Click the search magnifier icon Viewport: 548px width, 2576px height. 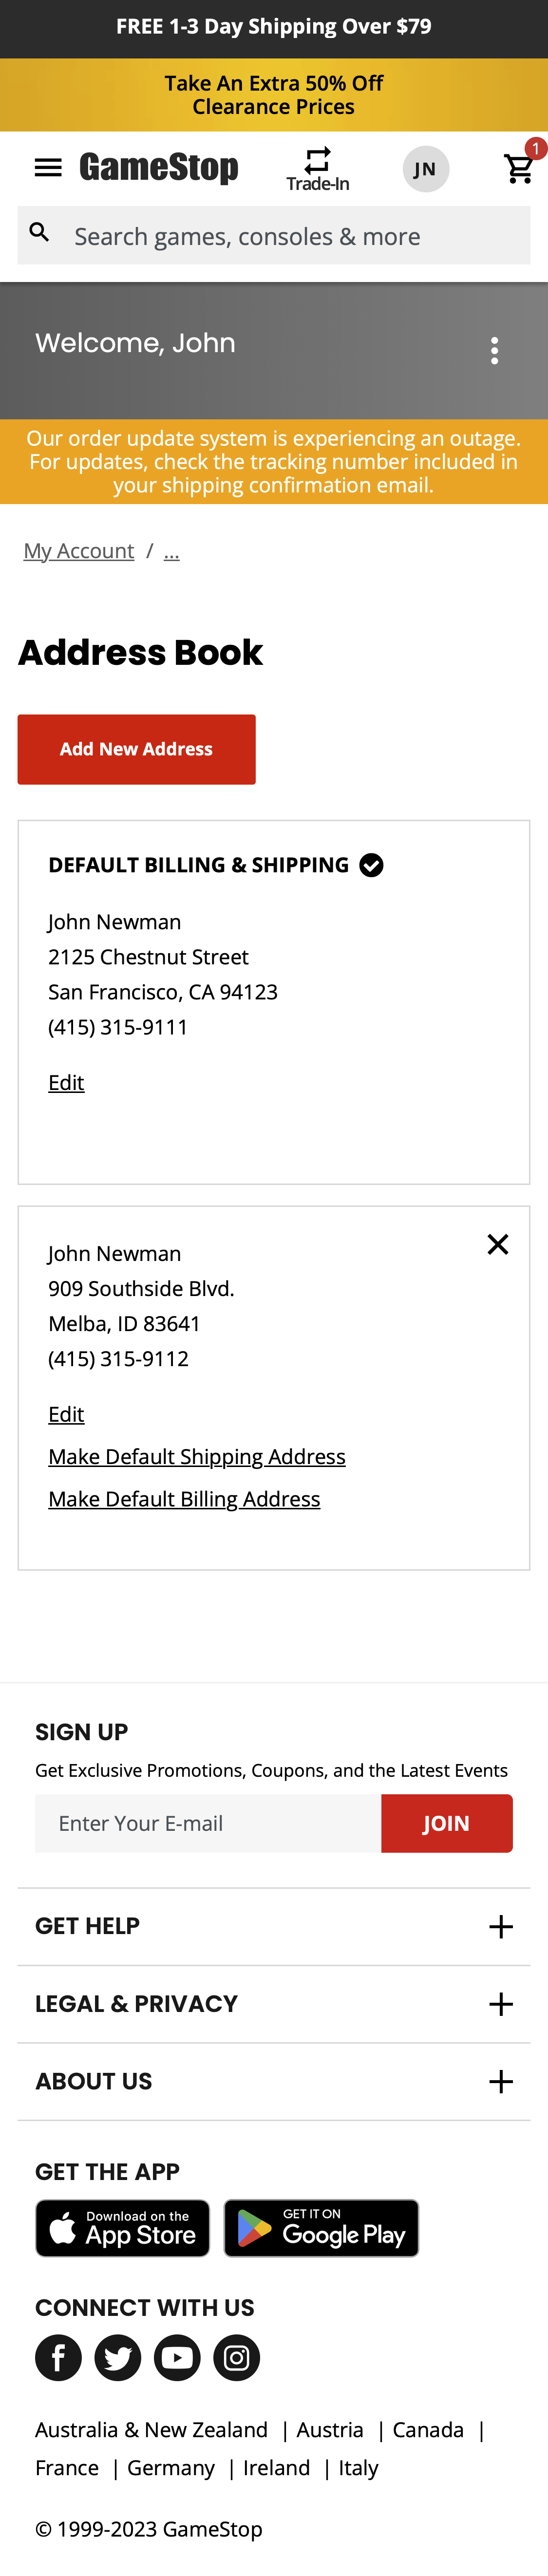[x=40, y=234]
